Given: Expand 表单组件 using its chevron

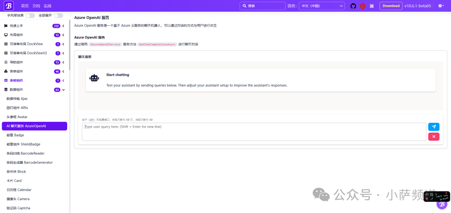Looking at the screenshot, I should click(x=63, y=72).
